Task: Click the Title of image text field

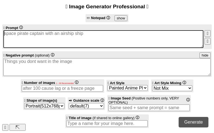Action: click(107, 123)
